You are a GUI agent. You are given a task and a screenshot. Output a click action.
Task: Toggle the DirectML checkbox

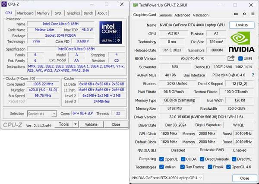pos(234,159)
